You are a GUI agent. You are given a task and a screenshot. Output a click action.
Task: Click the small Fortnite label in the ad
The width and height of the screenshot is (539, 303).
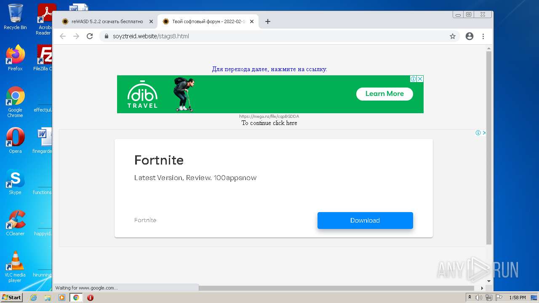145,220
